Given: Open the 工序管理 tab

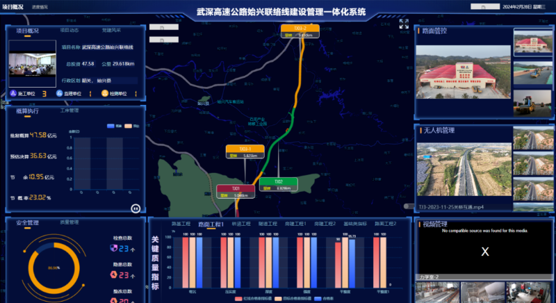Looking at the screenshot, I should point(69,110).
